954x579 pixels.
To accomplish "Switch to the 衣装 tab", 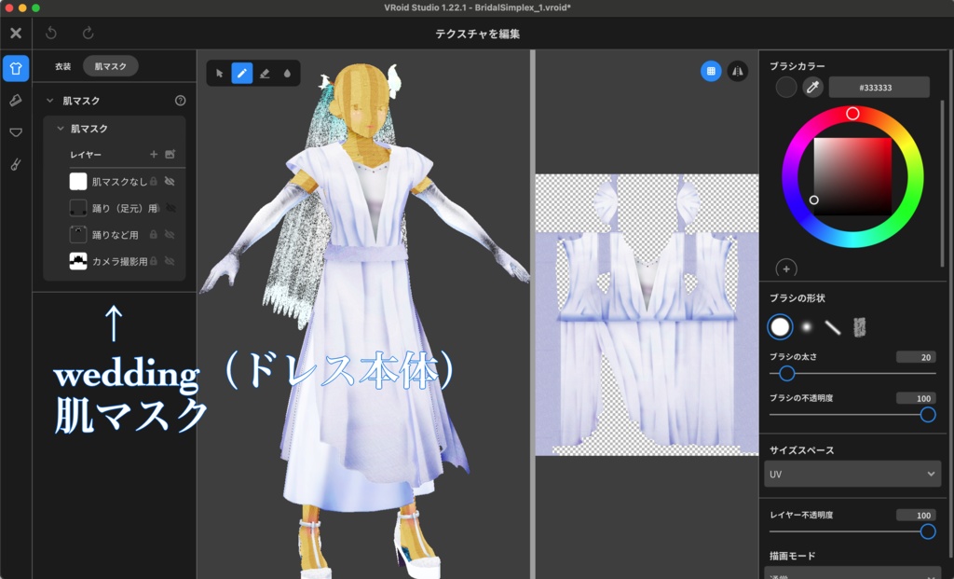I will (63, 66).
